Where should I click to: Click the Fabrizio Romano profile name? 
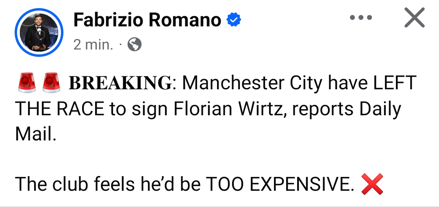tap(147, 20)
